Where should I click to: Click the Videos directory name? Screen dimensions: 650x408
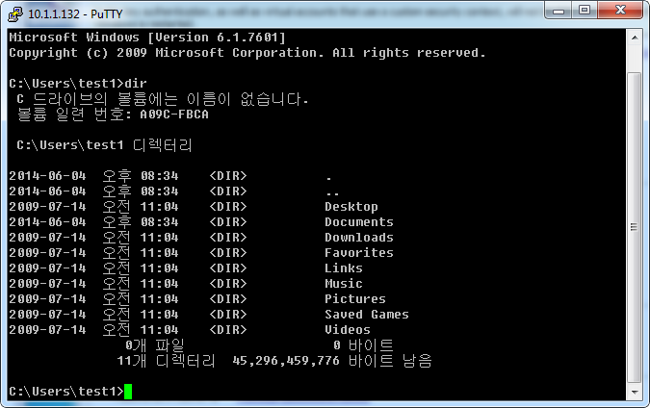(348, 330)
